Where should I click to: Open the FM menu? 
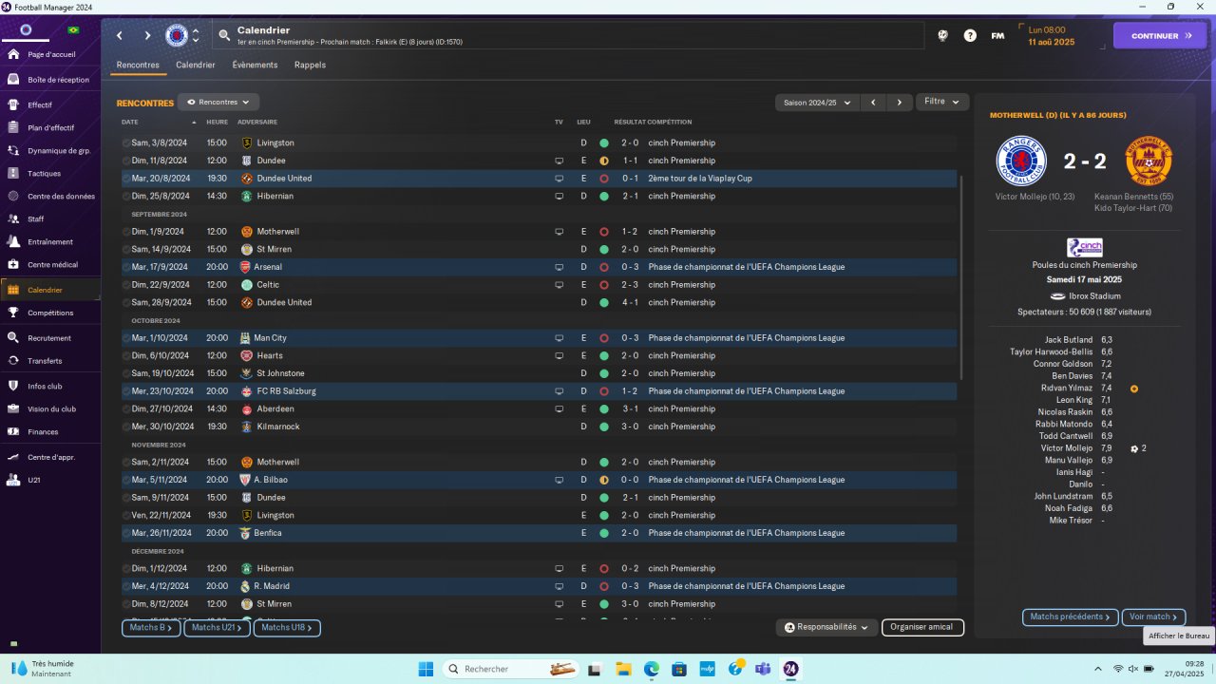[x=997, y=35]
